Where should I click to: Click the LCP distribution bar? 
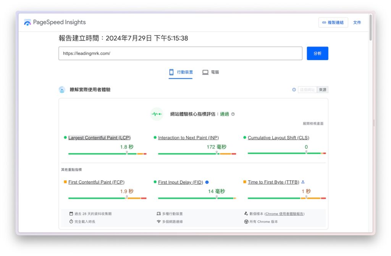tap(107, 154)
